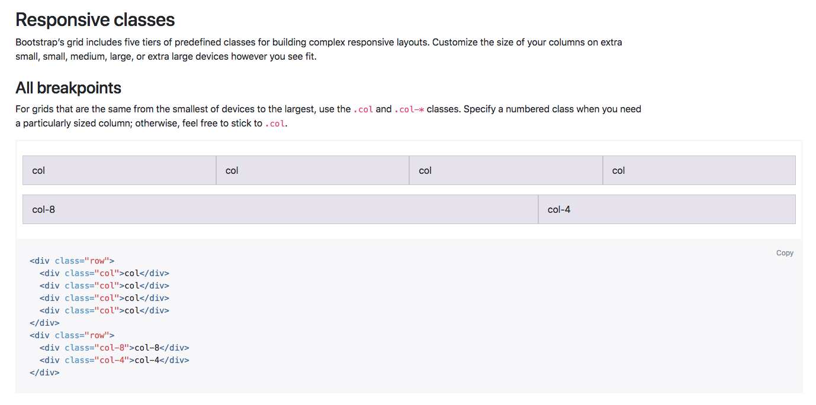Viewport: 816px width, 405px height.
Task: Click the third "col" grid cell
Action: 506,170
